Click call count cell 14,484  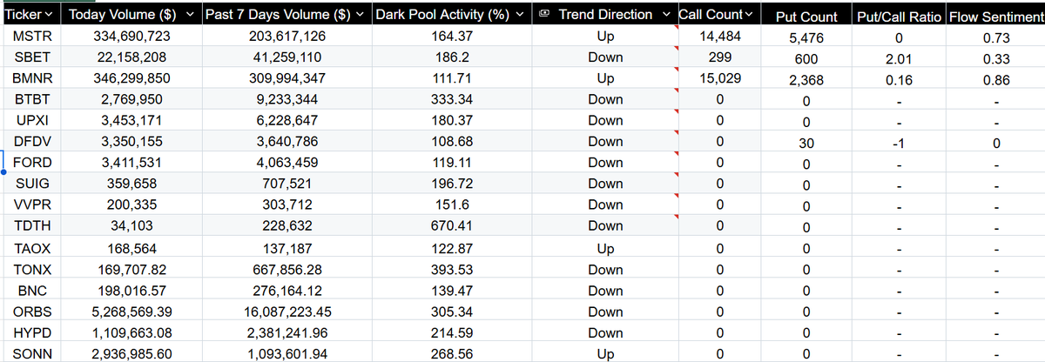click(720, 37)
